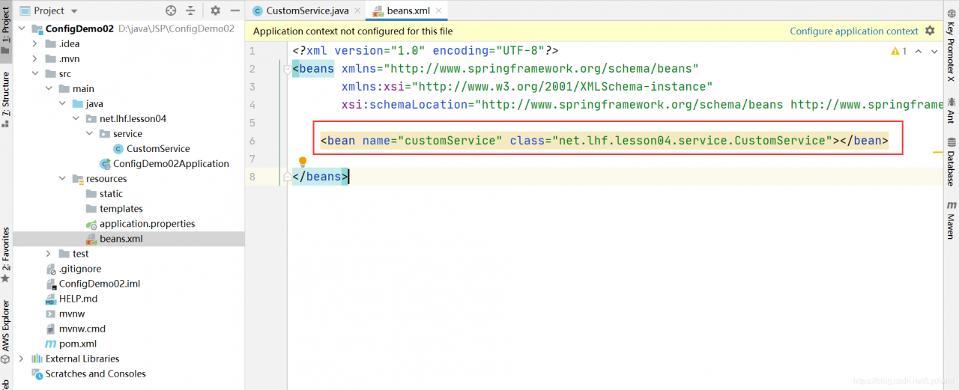This screenshot has height=390, width=959.
Task: Expand the test folder
Action: (x=48, y=254)
